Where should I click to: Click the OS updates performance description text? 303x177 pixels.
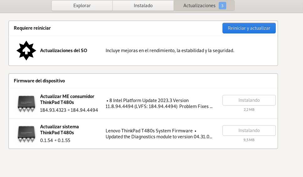(170, 51)
